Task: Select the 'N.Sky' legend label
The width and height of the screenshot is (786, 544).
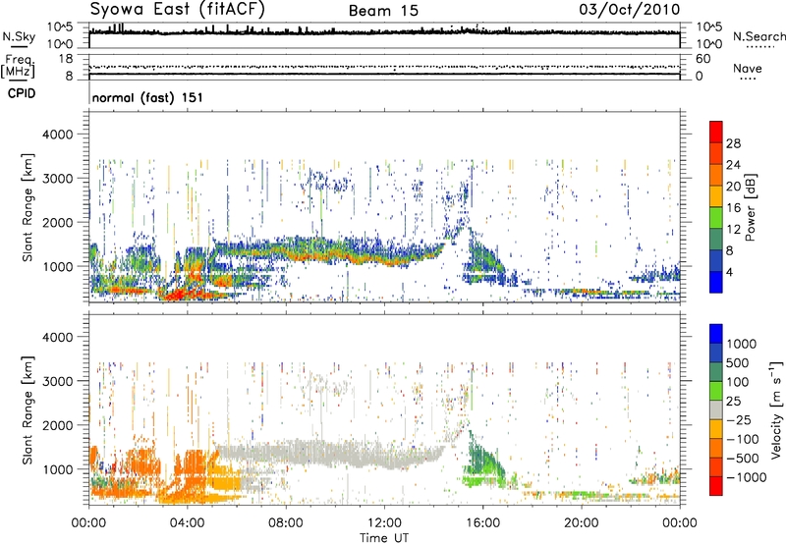Action: click(19, 36)
